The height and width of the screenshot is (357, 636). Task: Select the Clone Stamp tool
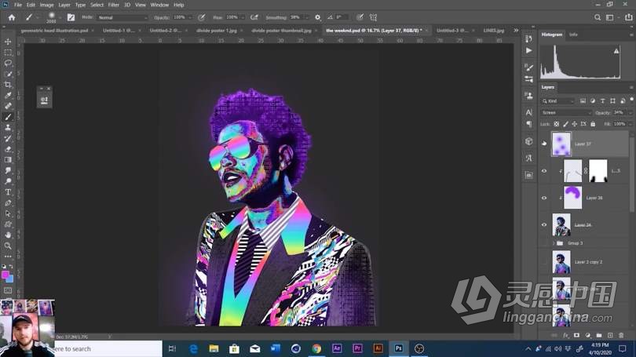coord(8,128)
